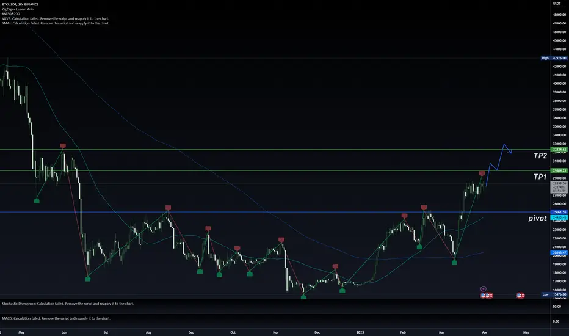This screenshot has width=569, height=336.
Task: Click the MACD calculation failed message
Action: (56, 318)
